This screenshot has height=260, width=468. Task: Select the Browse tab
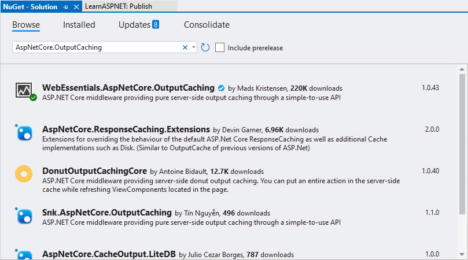(x=26, y=25)
